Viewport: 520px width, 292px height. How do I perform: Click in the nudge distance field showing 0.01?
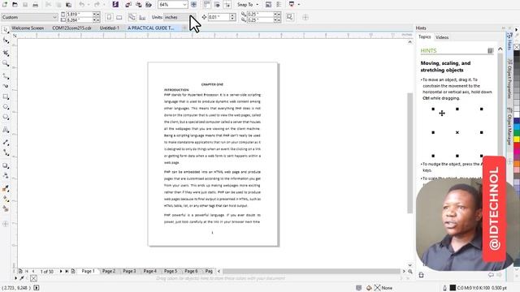coord(219,17)
